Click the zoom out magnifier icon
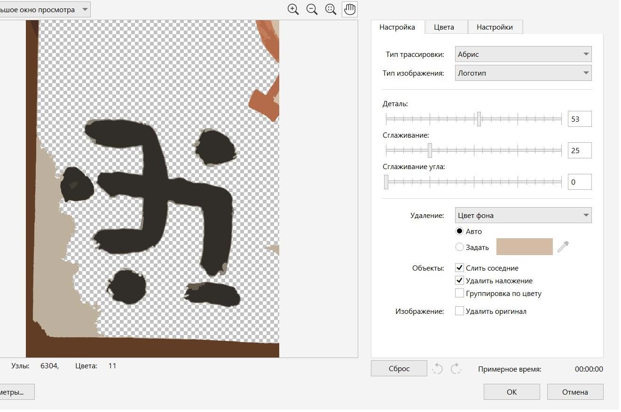The width and height of the screenshot is (621, 412). (x=312, y=9)
